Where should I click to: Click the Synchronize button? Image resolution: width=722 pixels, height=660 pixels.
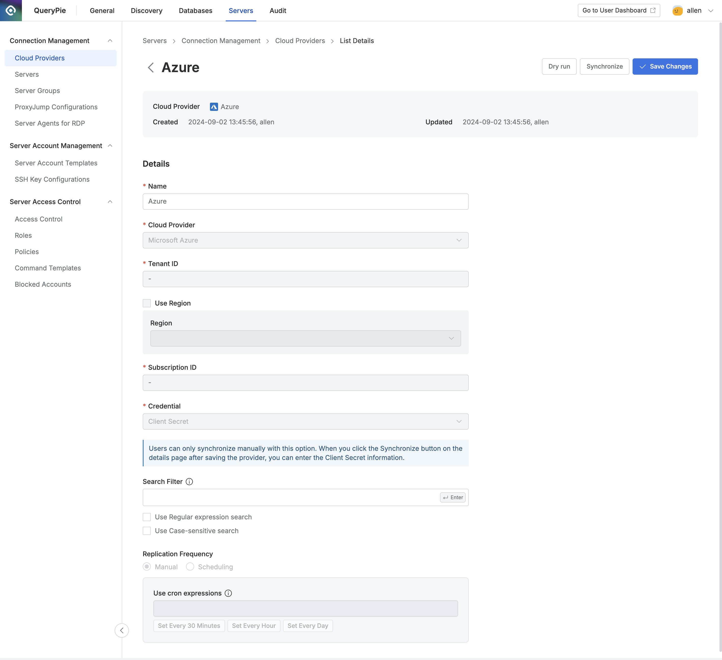point(604,67)
